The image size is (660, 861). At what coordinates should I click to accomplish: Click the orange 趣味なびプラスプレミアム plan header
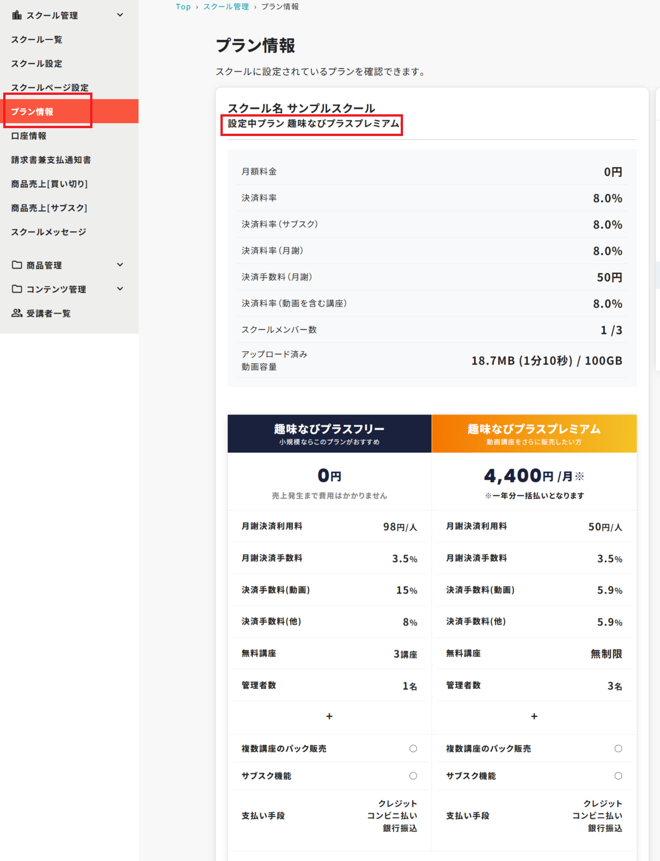pyautogui.click(x=534, y=434)
